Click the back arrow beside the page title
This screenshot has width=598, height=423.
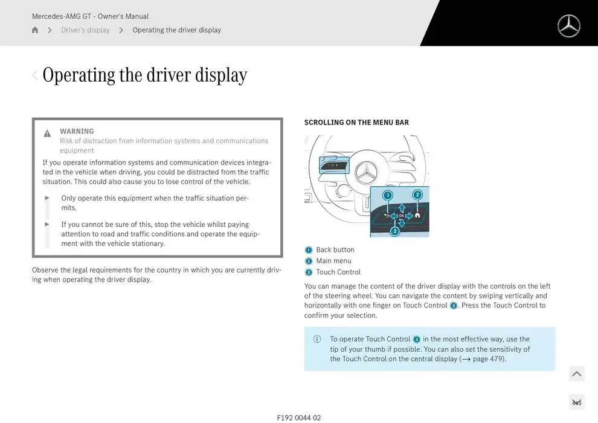34,75
